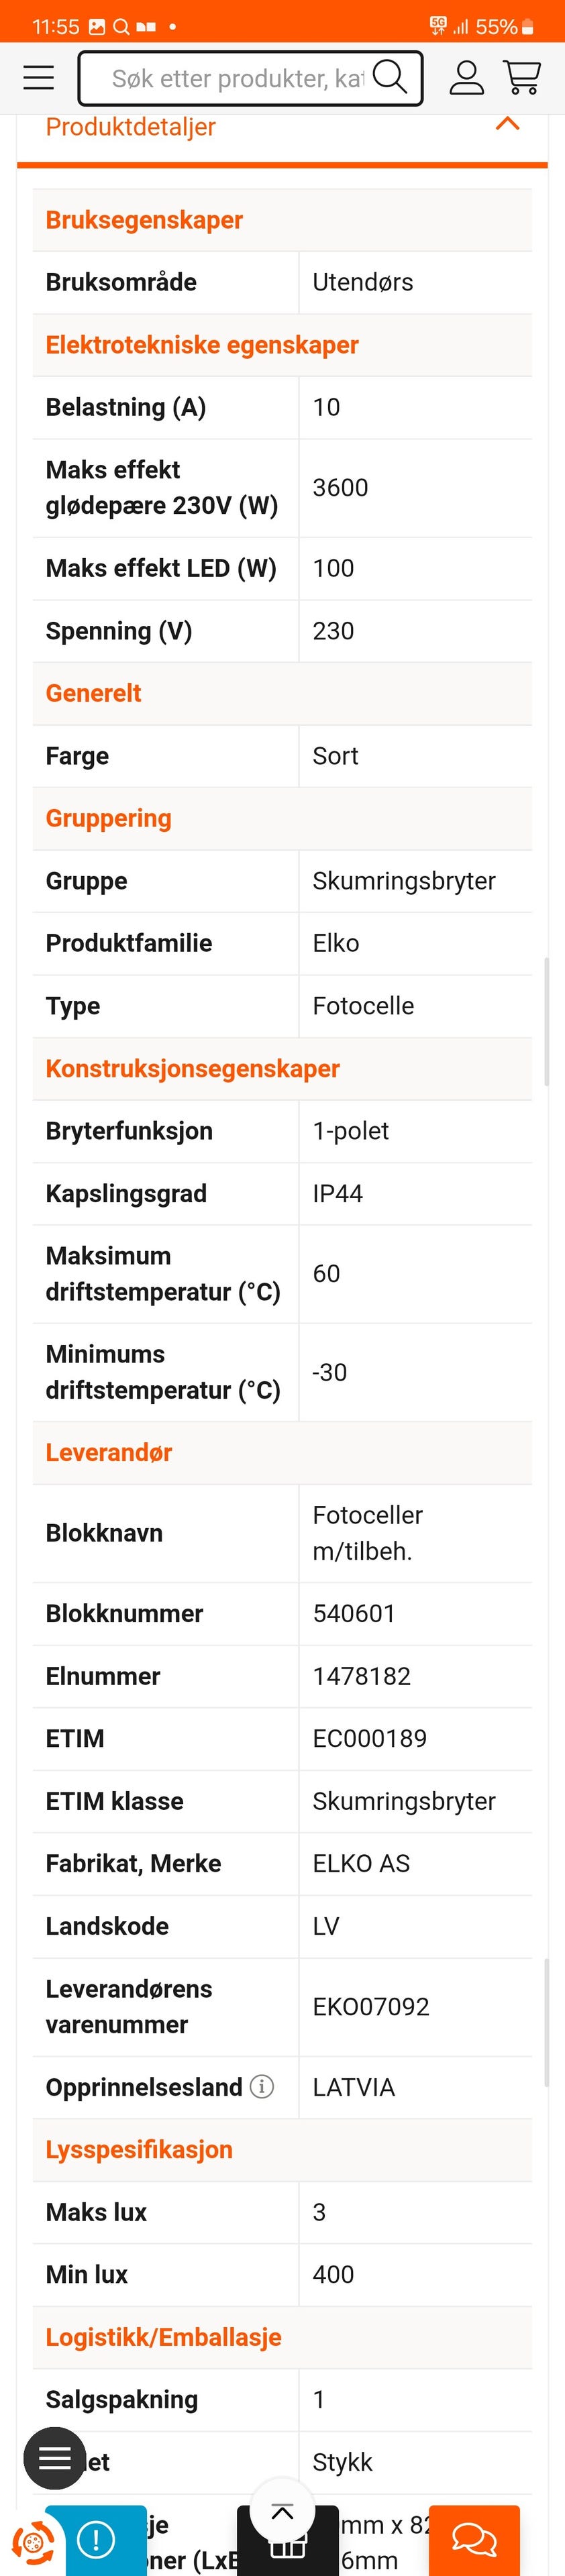Image resolution: width=565 pixels, height=2576 pixels.
Task: Collapse the Produktdetaljer section chevron
Action: (508, 124)
